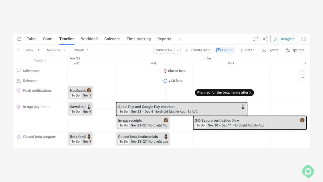This screenshot has height=182, width=323.
Task: Zoom in the timeline with plus
Action: tap(303, 71)
